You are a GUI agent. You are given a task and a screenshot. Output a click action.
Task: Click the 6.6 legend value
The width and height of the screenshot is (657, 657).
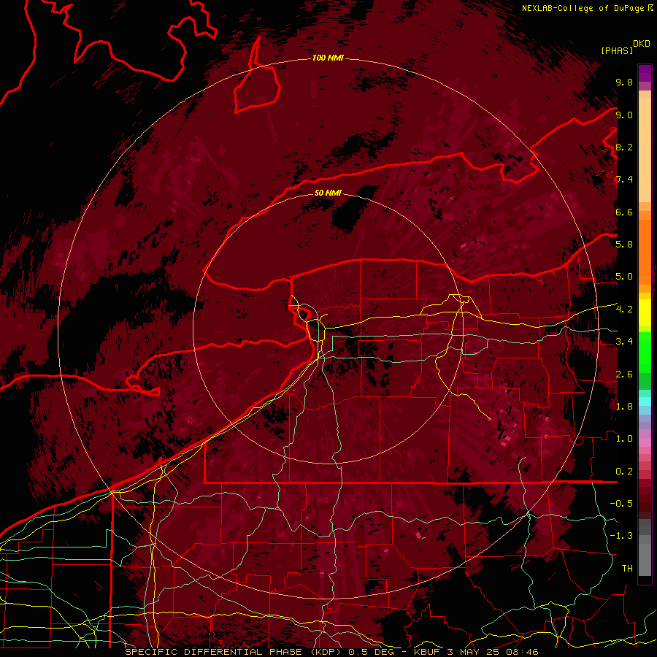(624, 212)
